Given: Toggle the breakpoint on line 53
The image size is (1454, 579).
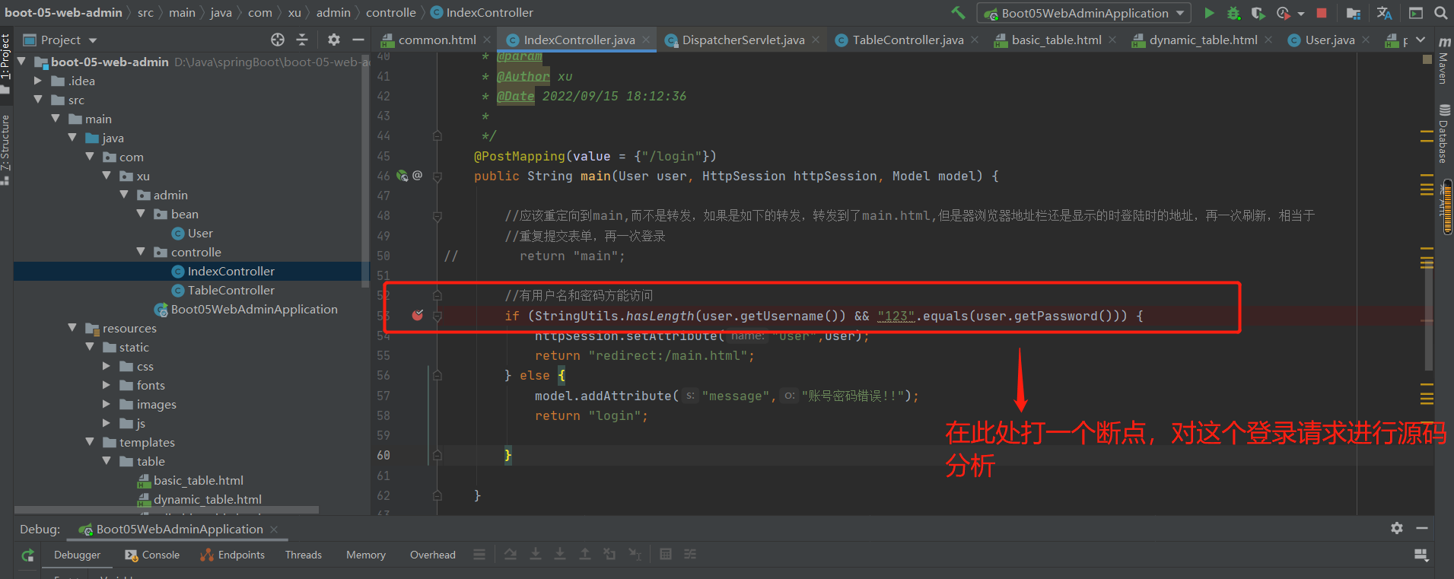Looking at the screenshot, I should (x=418, y=315).
